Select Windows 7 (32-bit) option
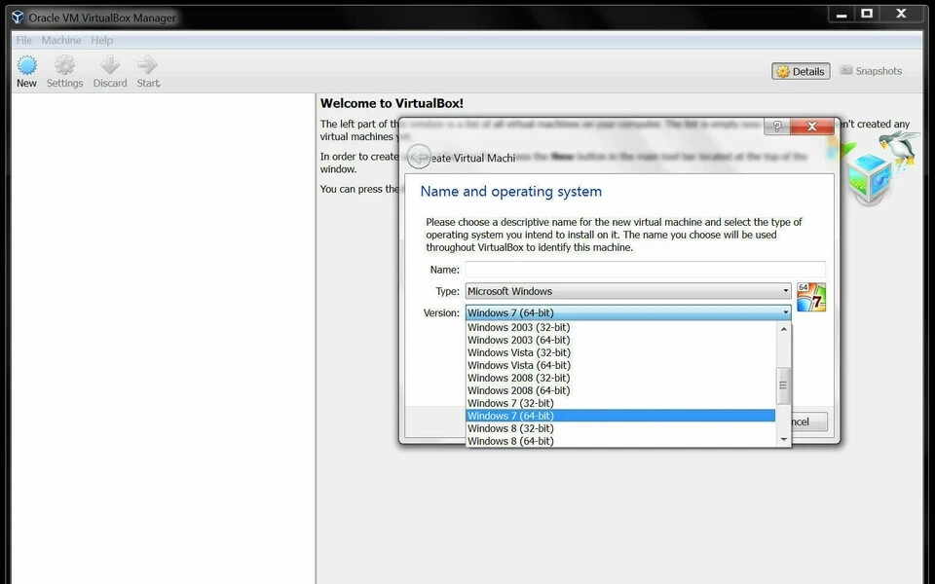This screenshot has width=935, height=584. [620, 403]
